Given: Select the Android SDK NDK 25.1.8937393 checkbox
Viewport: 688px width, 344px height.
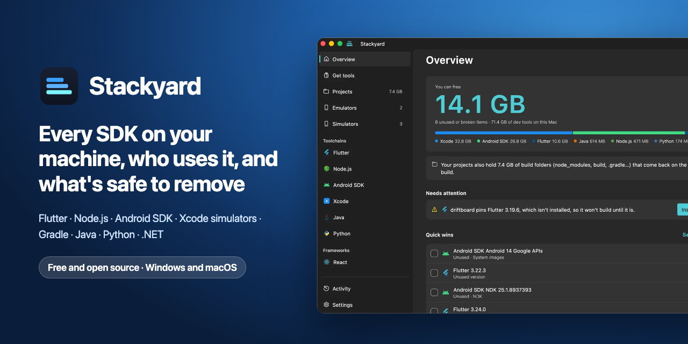Looking at the screenshot, I should pos(434,292).
